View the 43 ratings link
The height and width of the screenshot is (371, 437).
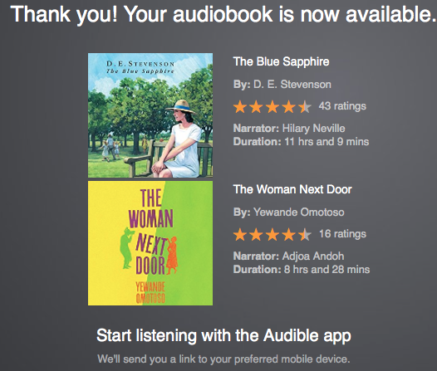click(x=342, y=106)
